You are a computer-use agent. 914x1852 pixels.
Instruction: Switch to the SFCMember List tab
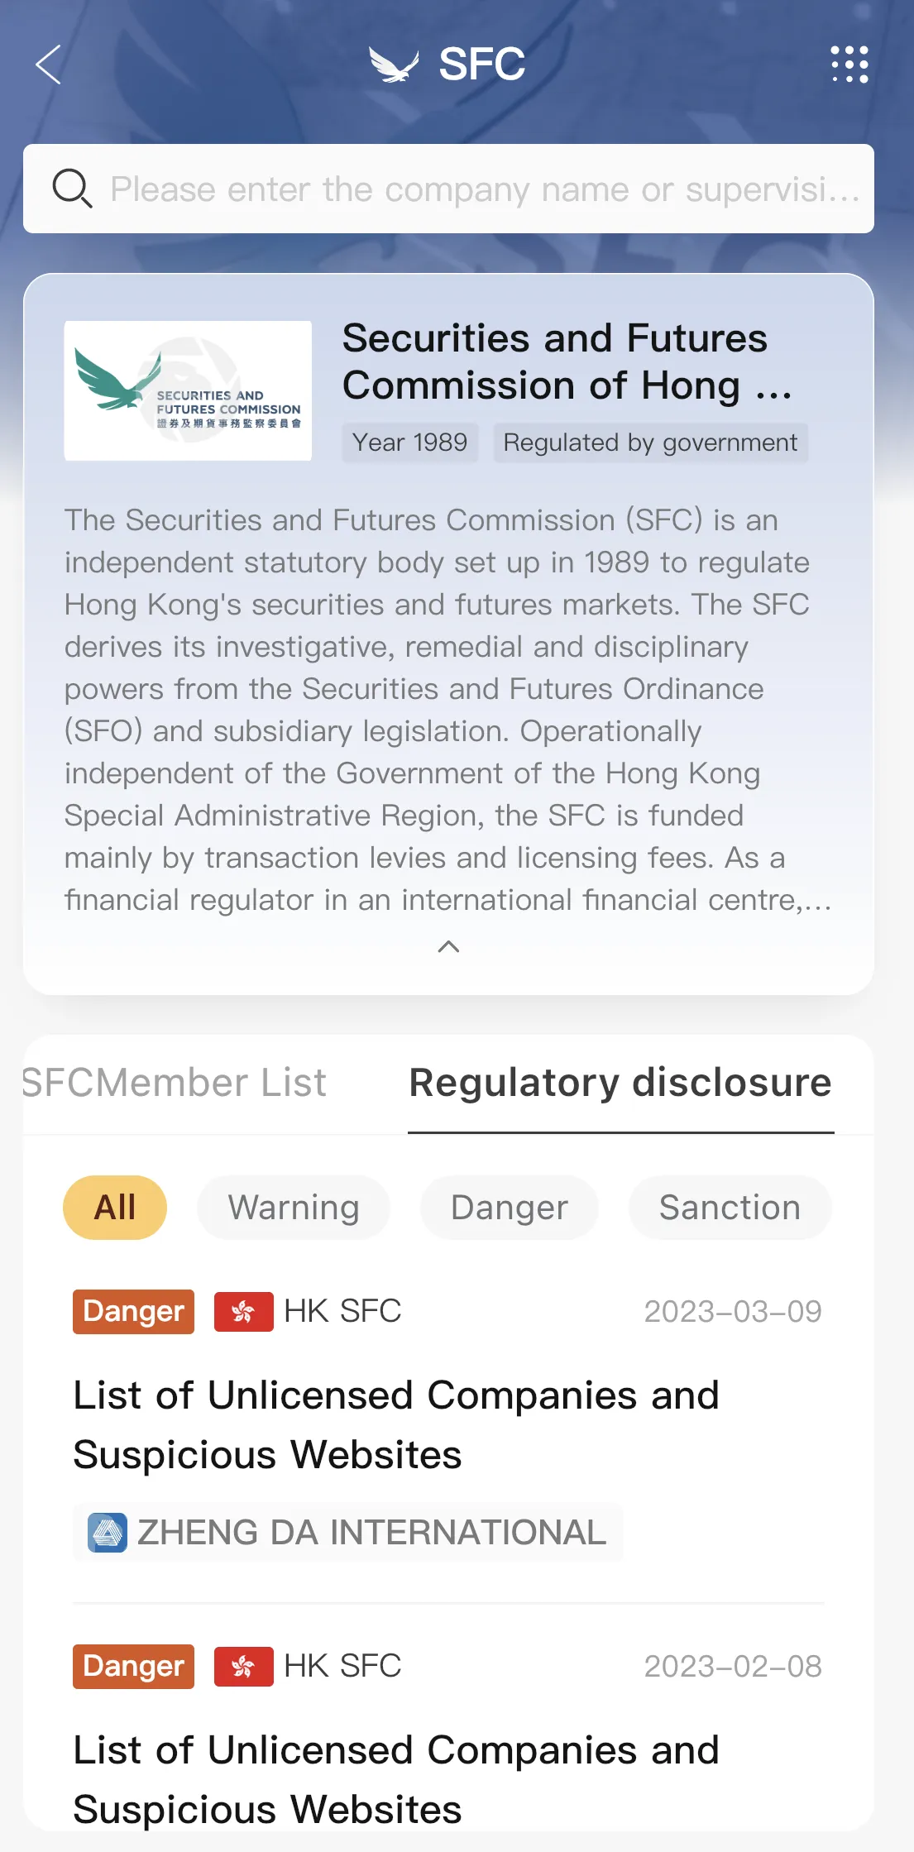click(174, 1083)
